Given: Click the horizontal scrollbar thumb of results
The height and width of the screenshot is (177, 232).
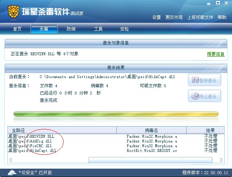Looking at the screenshot, I should [150, 160].
